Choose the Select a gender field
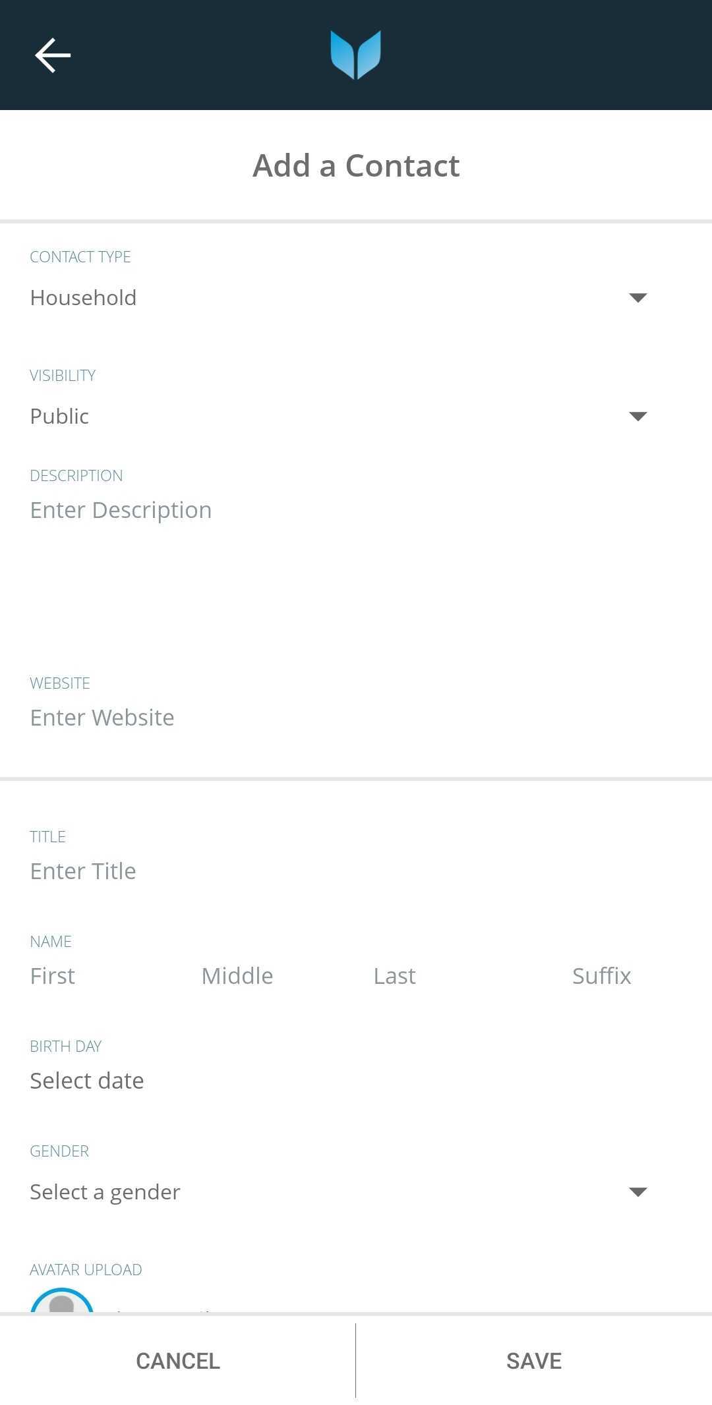Viewport: 712px width, 1405px height. pyautogui.click(x=105, y=1192)
